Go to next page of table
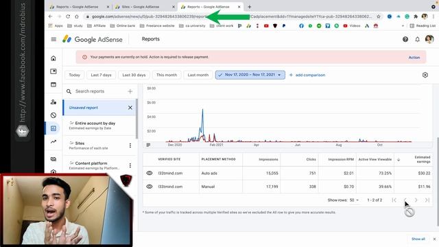 416,200
